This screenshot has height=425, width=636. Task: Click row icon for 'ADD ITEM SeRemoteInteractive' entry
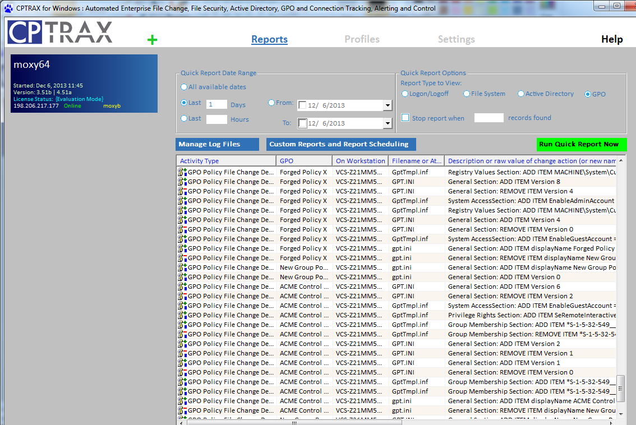pyautogui.click(x=182, y=315)
